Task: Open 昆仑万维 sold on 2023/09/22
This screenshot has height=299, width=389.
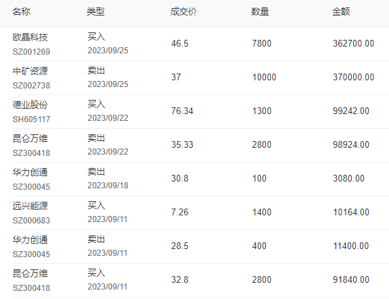Action: [30, 138]
